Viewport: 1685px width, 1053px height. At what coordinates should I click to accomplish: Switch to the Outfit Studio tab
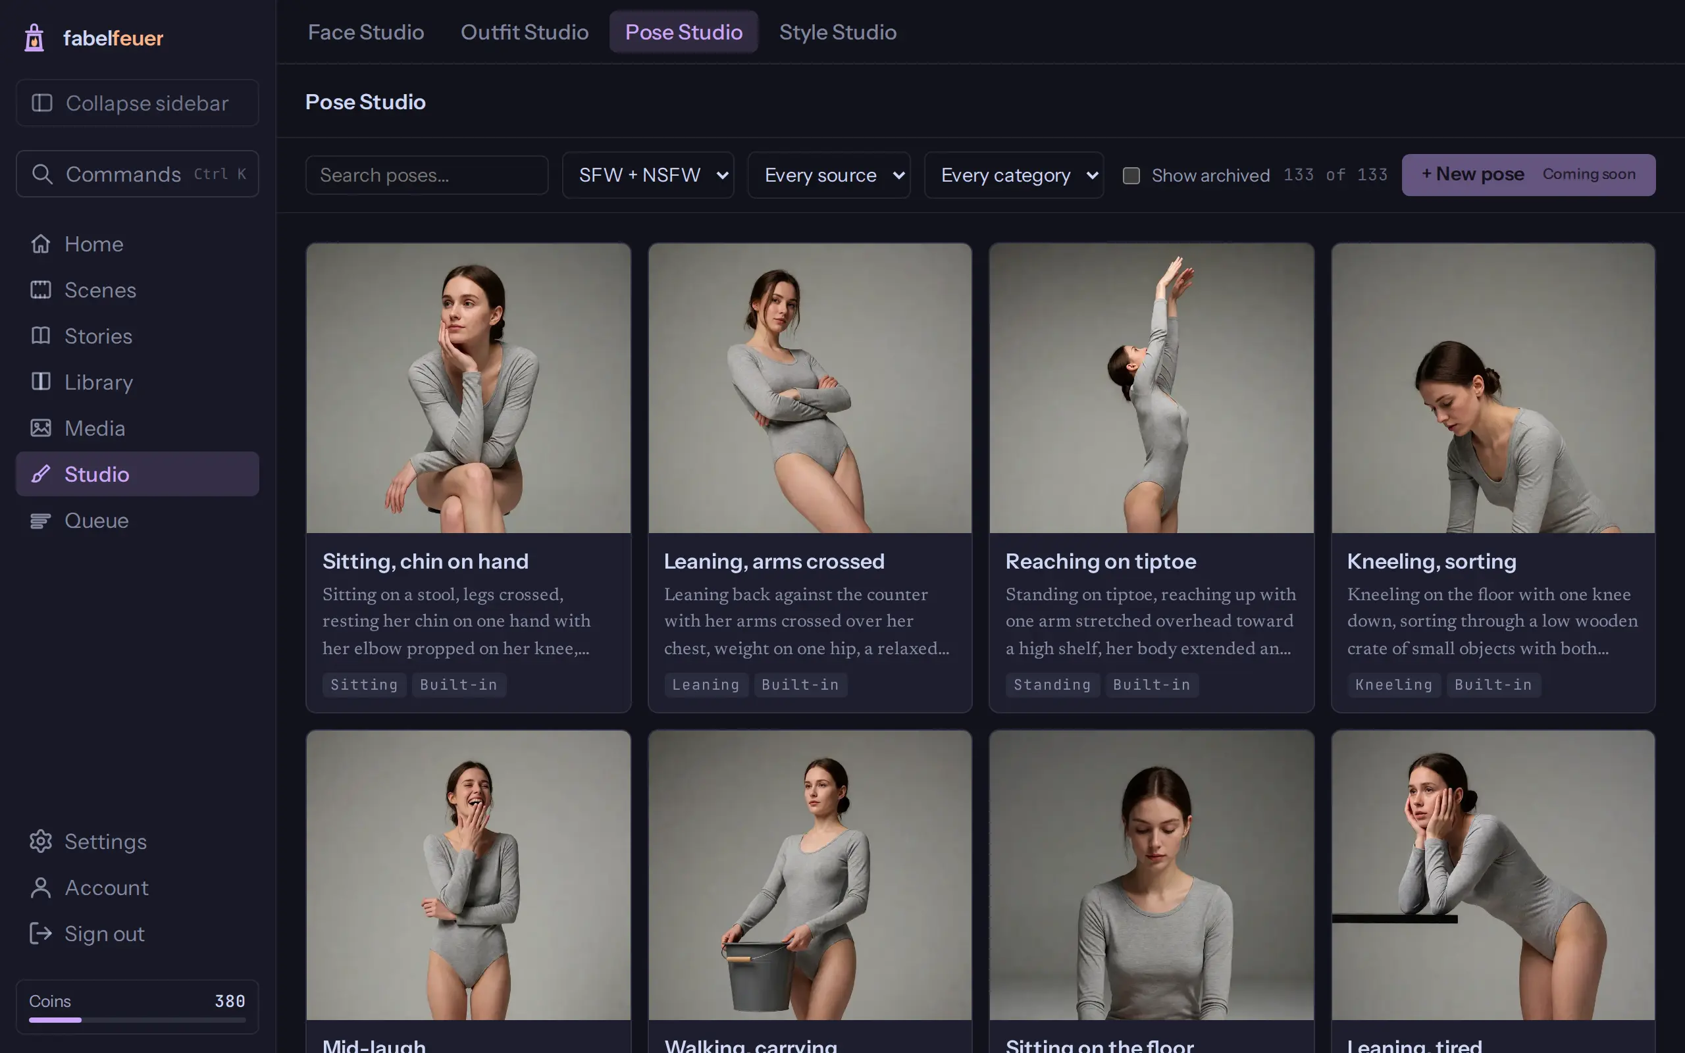[x=525, y=32]
